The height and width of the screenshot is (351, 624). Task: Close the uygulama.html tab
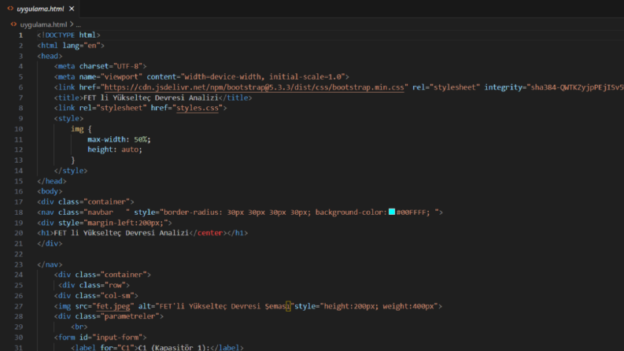[x=72, y=9]
